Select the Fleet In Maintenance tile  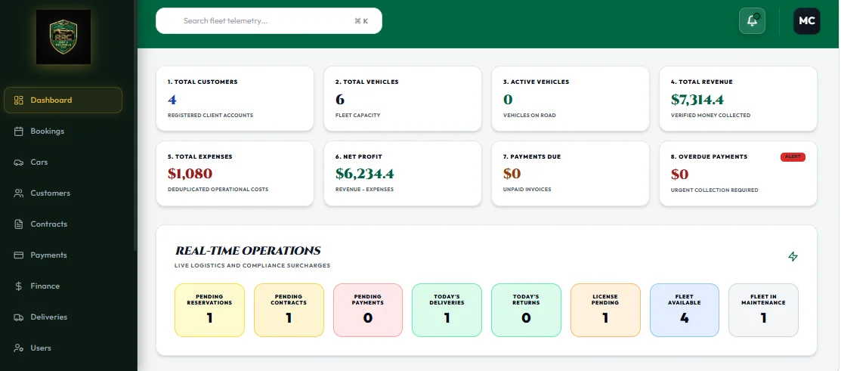pos(763,311)
